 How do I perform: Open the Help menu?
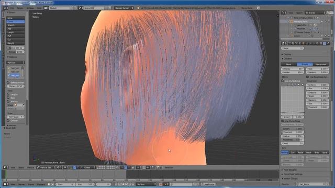39,8
